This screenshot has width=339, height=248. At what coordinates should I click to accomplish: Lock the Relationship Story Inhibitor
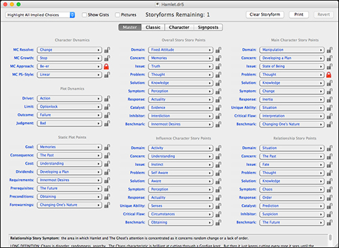330,214
